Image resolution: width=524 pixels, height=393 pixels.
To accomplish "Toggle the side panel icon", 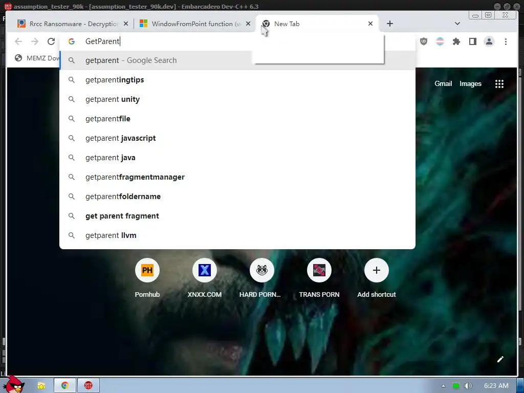I will coord(472,41).
